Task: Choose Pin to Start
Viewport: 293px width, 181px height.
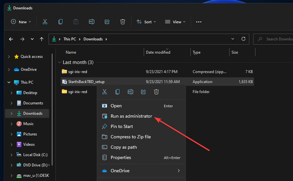Action: (141, 126)
